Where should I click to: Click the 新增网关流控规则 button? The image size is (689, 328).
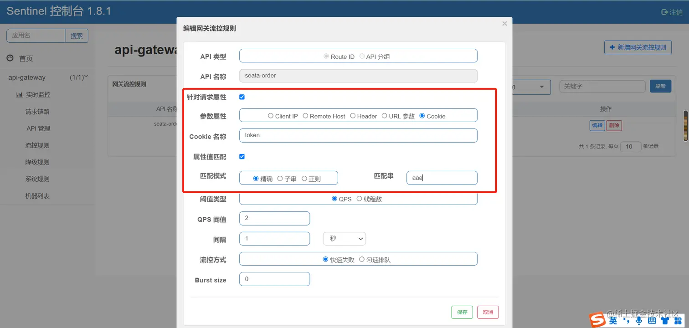click(638, 47)
